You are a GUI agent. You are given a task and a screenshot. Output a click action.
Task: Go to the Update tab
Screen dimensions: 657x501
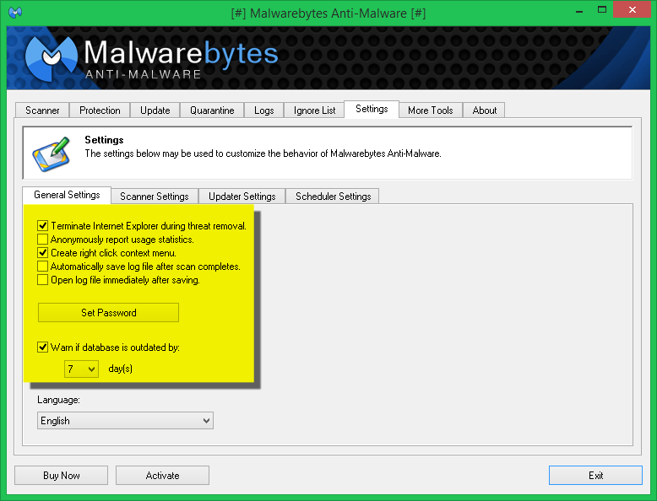tap(155, 110)
